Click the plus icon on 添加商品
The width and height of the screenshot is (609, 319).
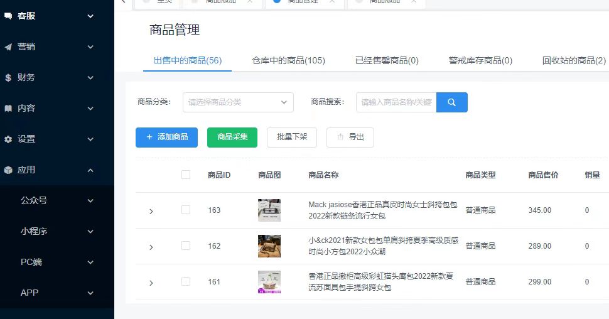[x=149, y=137]
